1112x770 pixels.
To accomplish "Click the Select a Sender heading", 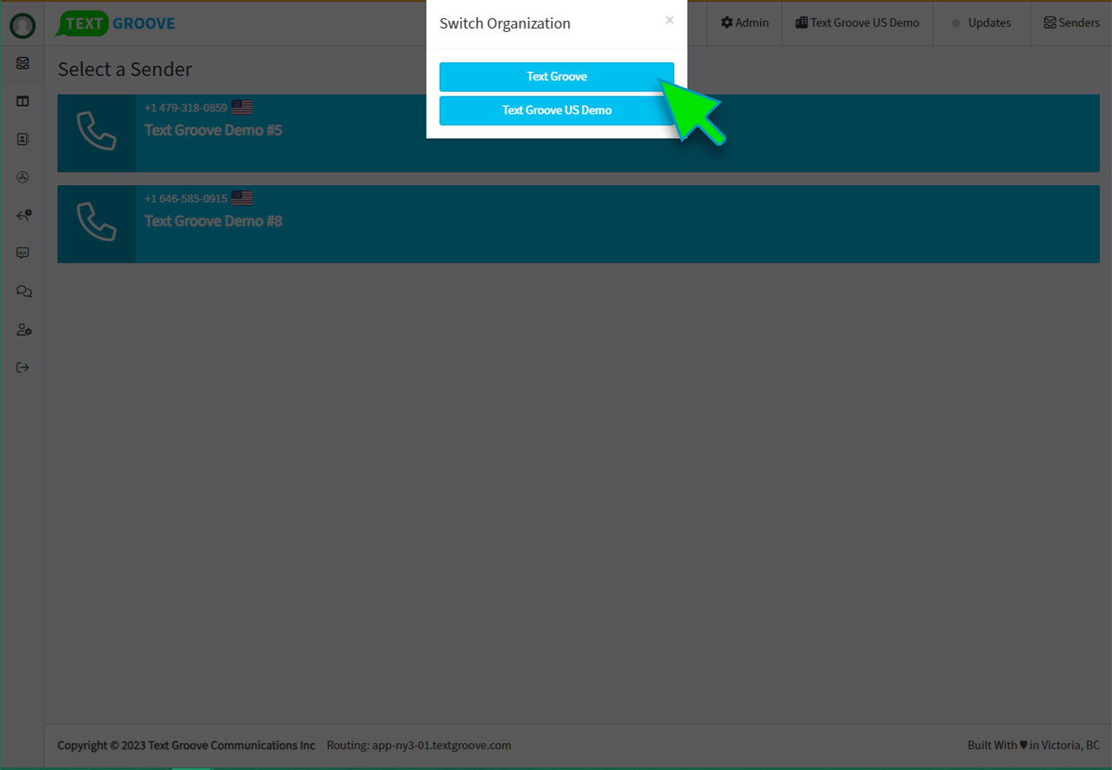I will click(x=125, y=69).
